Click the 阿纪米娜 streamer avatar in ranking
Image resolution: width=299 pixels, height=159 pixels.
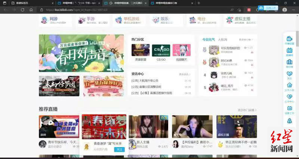coord(214,62)
